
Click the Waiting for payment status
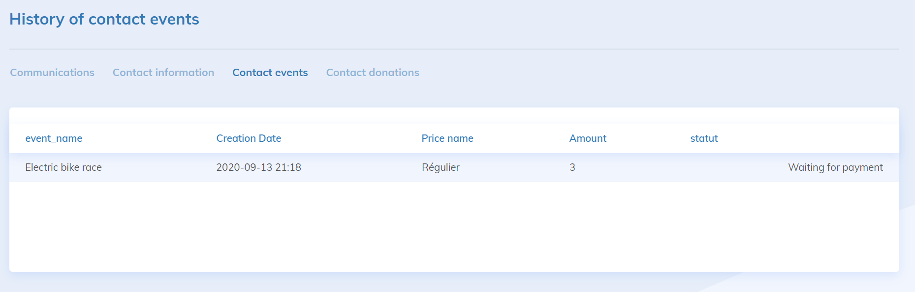[835, 167]
